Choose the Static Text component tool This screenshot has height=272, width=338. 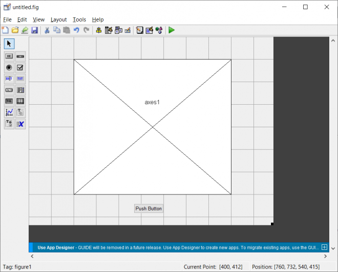click(x=20, y=79)
